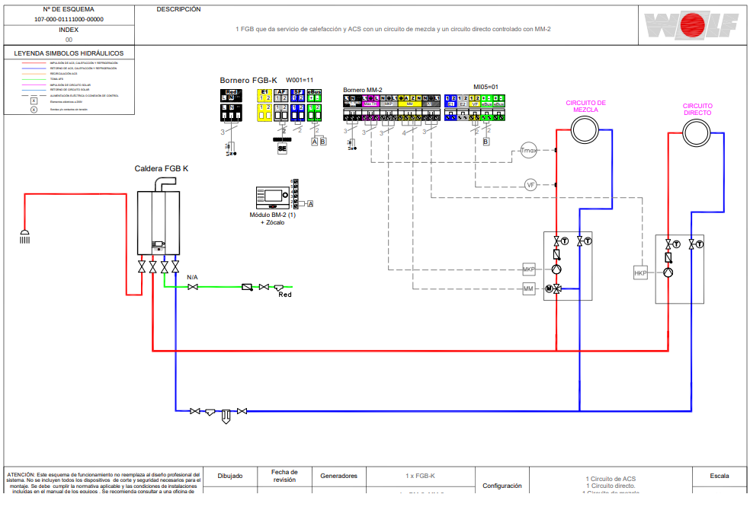
Task: Click the "CIRCUITO DE MEZCLA" label
Action: [x=586, y=106]
